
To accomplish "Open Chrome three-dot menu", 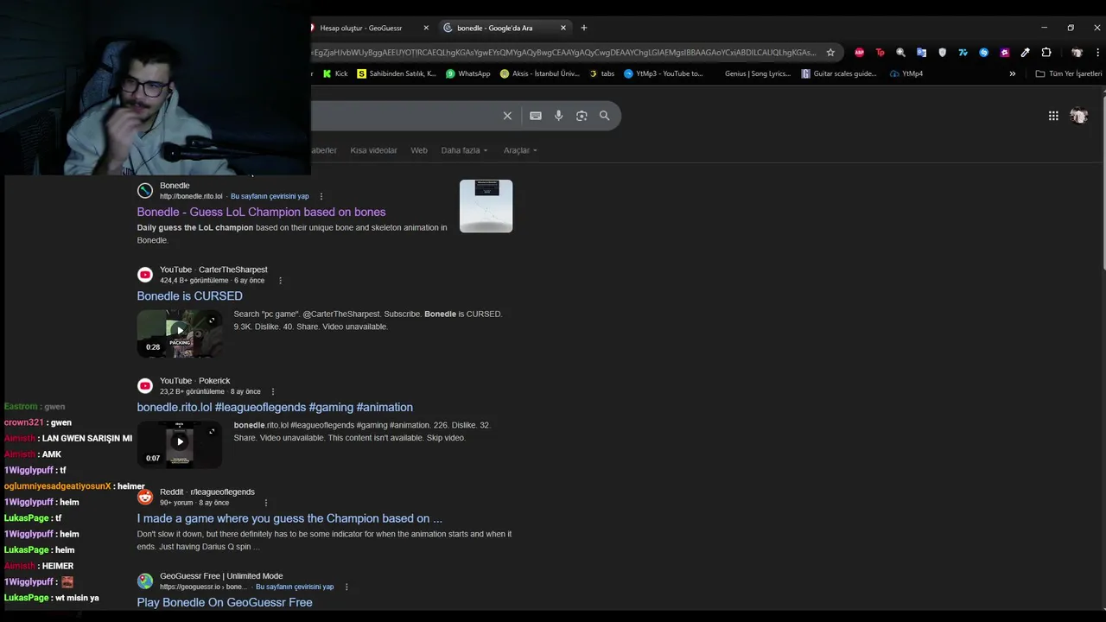I will click(x=1097, y=52).
